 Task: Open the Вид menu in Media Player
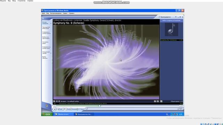click(48, 13)
